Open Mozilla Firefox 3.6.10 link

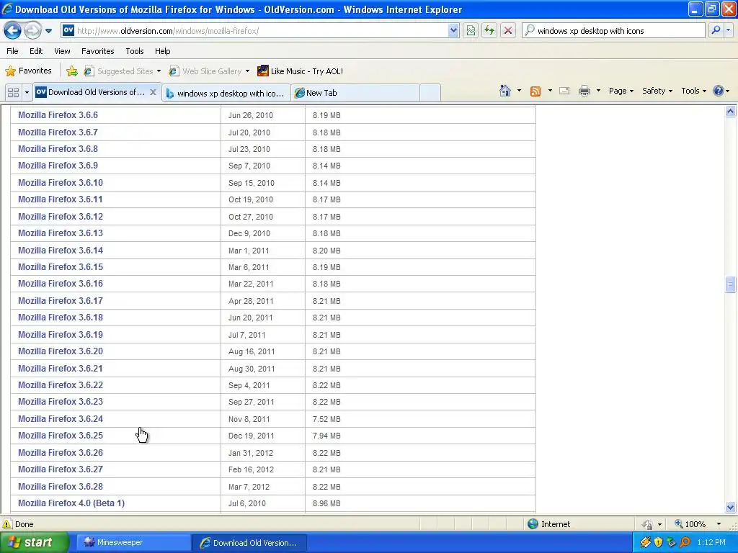(x=61, y=182)
